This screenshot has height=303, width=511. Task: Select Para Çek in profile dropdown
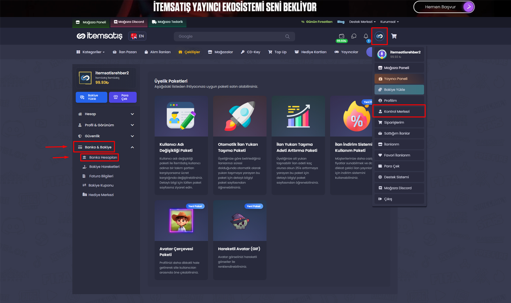pos(399,166)
